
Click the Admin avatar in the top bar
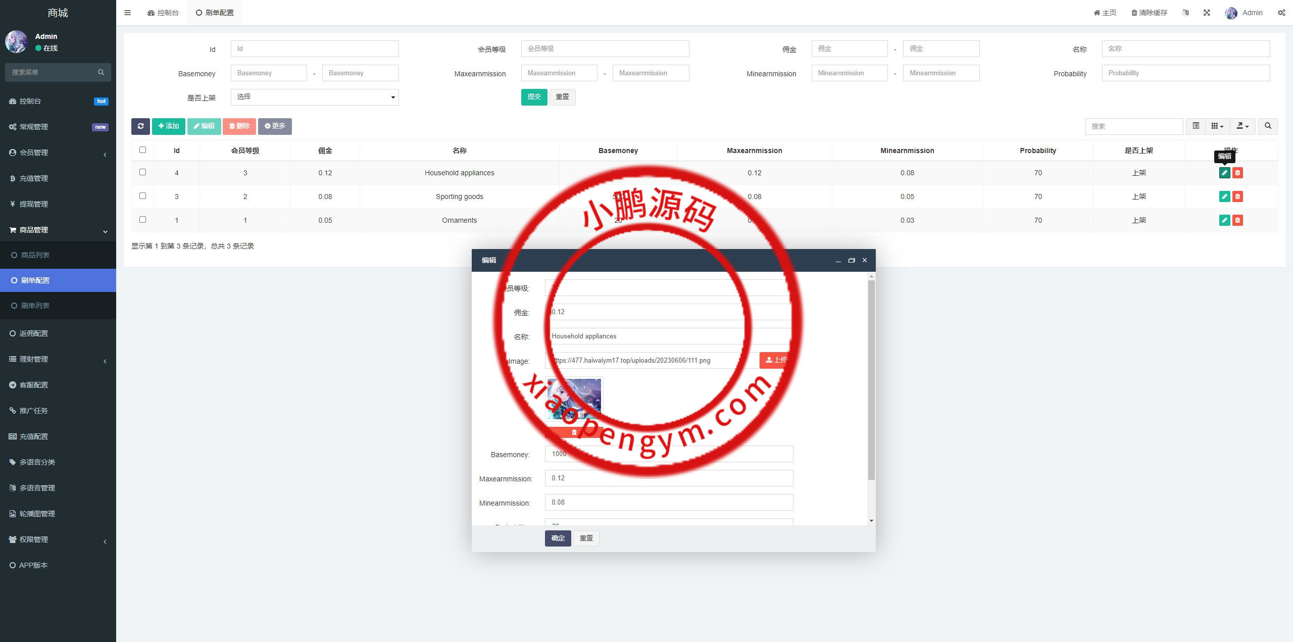[x=1231, y=13]
